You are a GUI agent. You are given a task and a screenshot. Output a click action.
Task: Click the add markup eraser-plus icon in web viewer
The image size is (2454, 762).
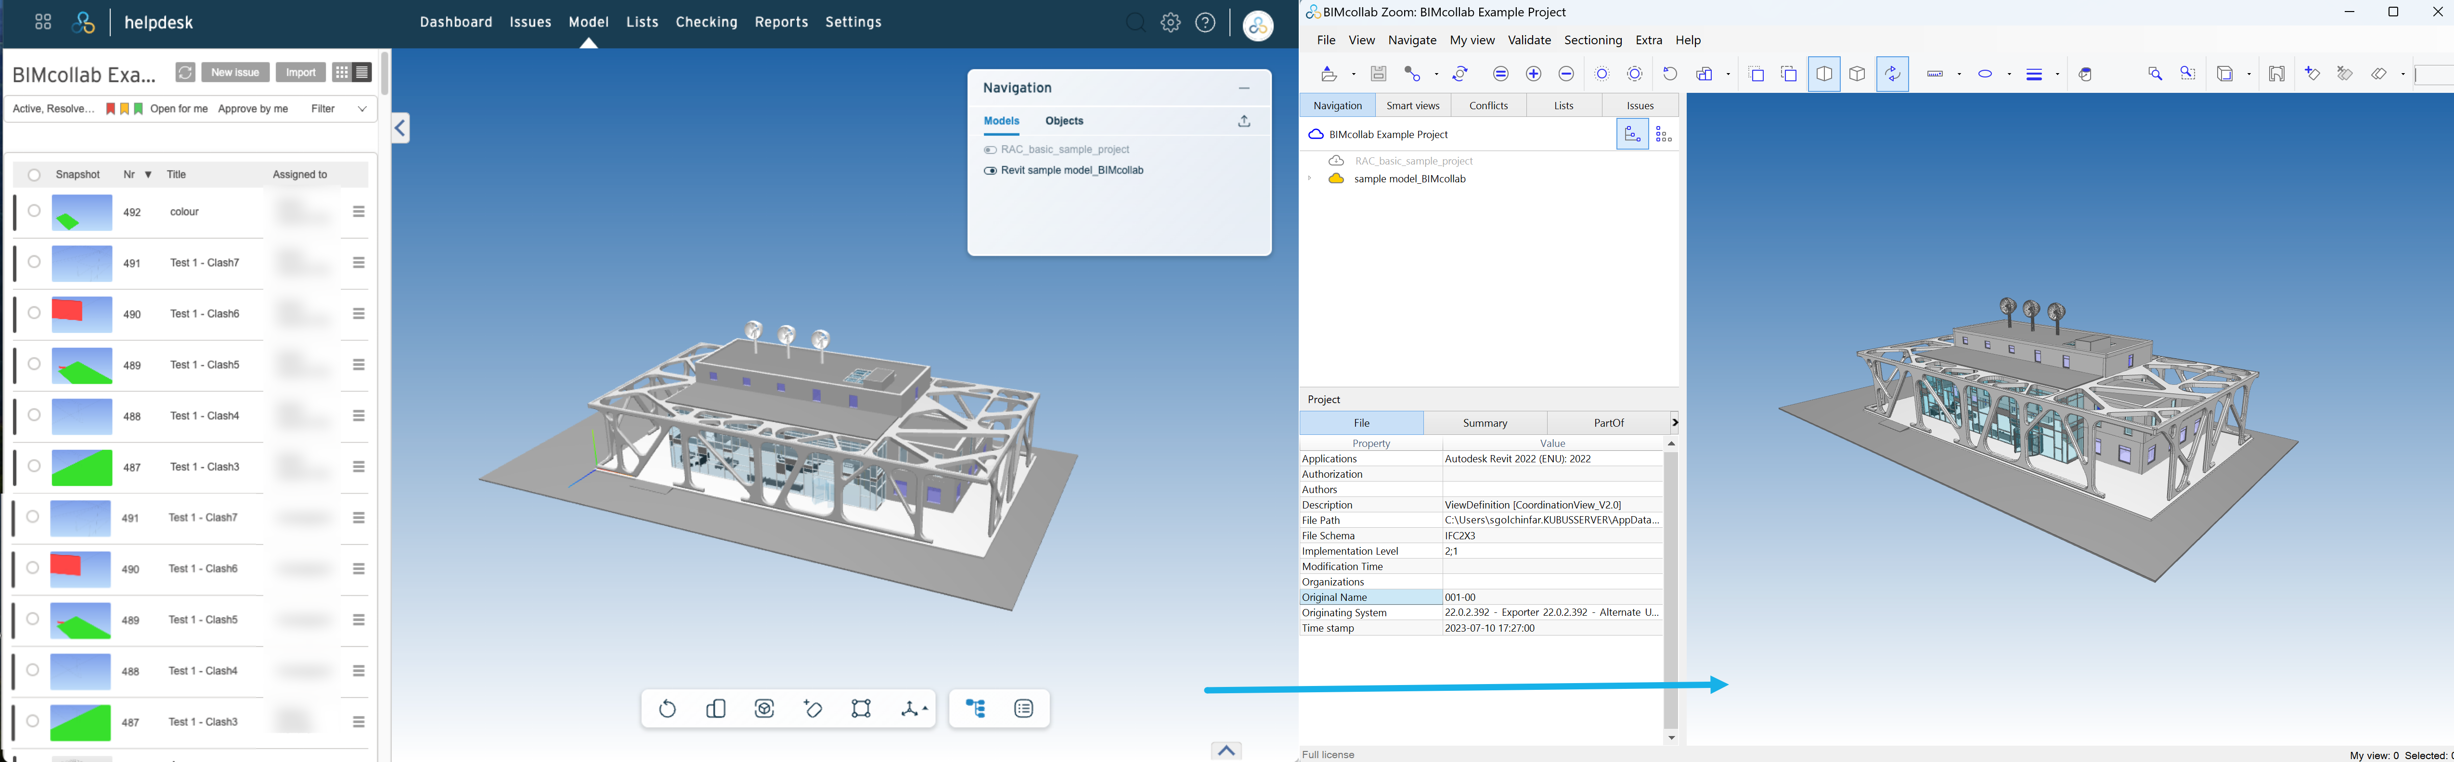point(814,709)
